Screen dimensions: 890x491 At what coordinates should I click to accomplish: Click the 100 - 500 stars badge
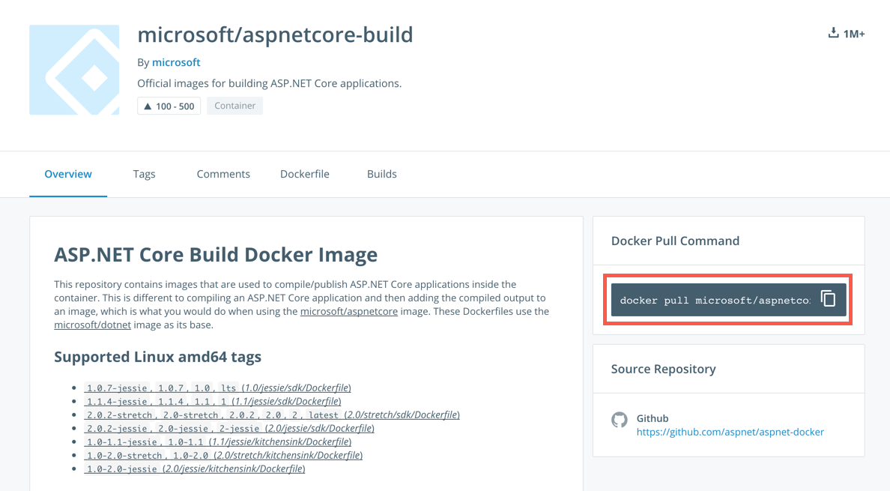coord(169,106)
